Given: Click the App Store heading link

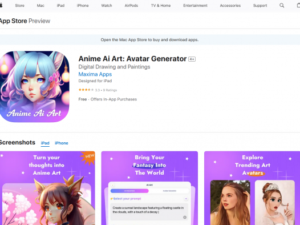Looking at the screenshot, I should coord(13,21).
